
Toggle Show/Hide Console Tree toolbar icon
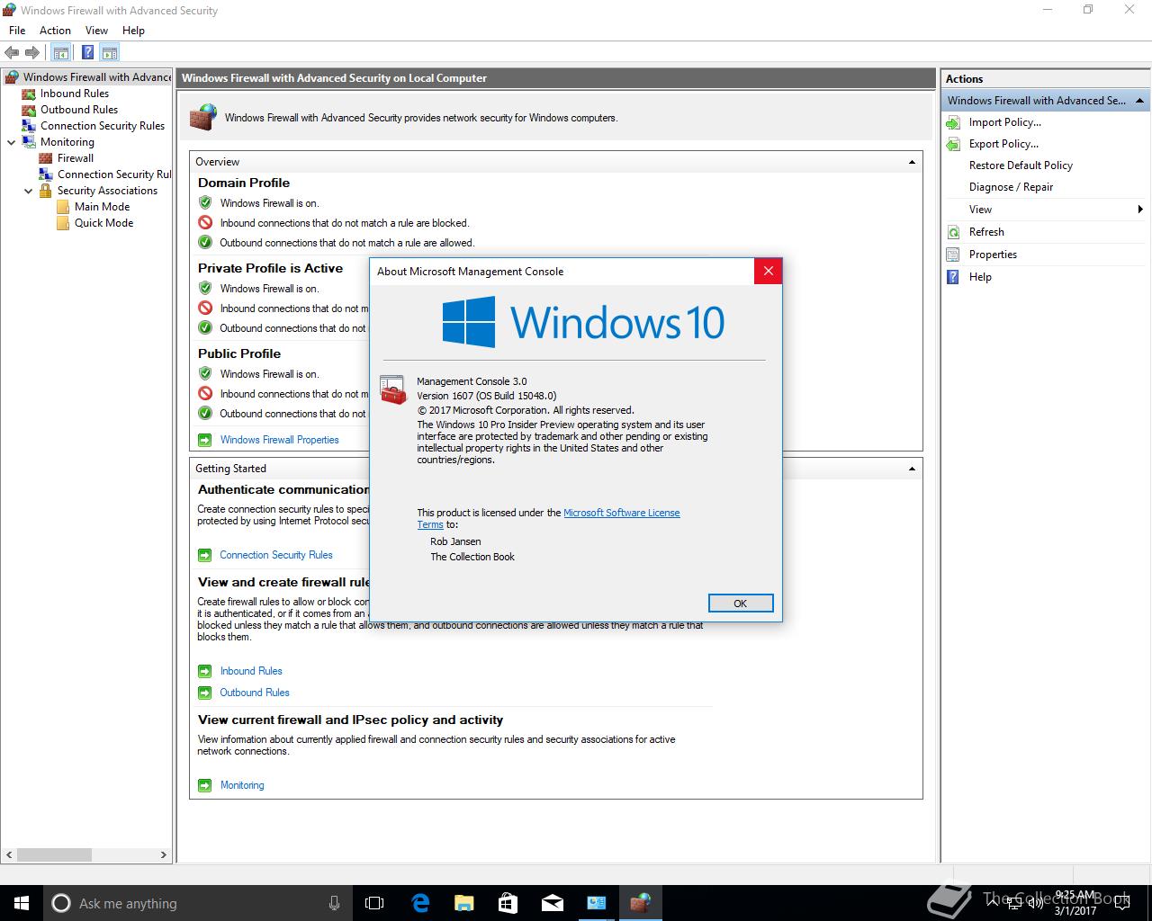[60, 53]
